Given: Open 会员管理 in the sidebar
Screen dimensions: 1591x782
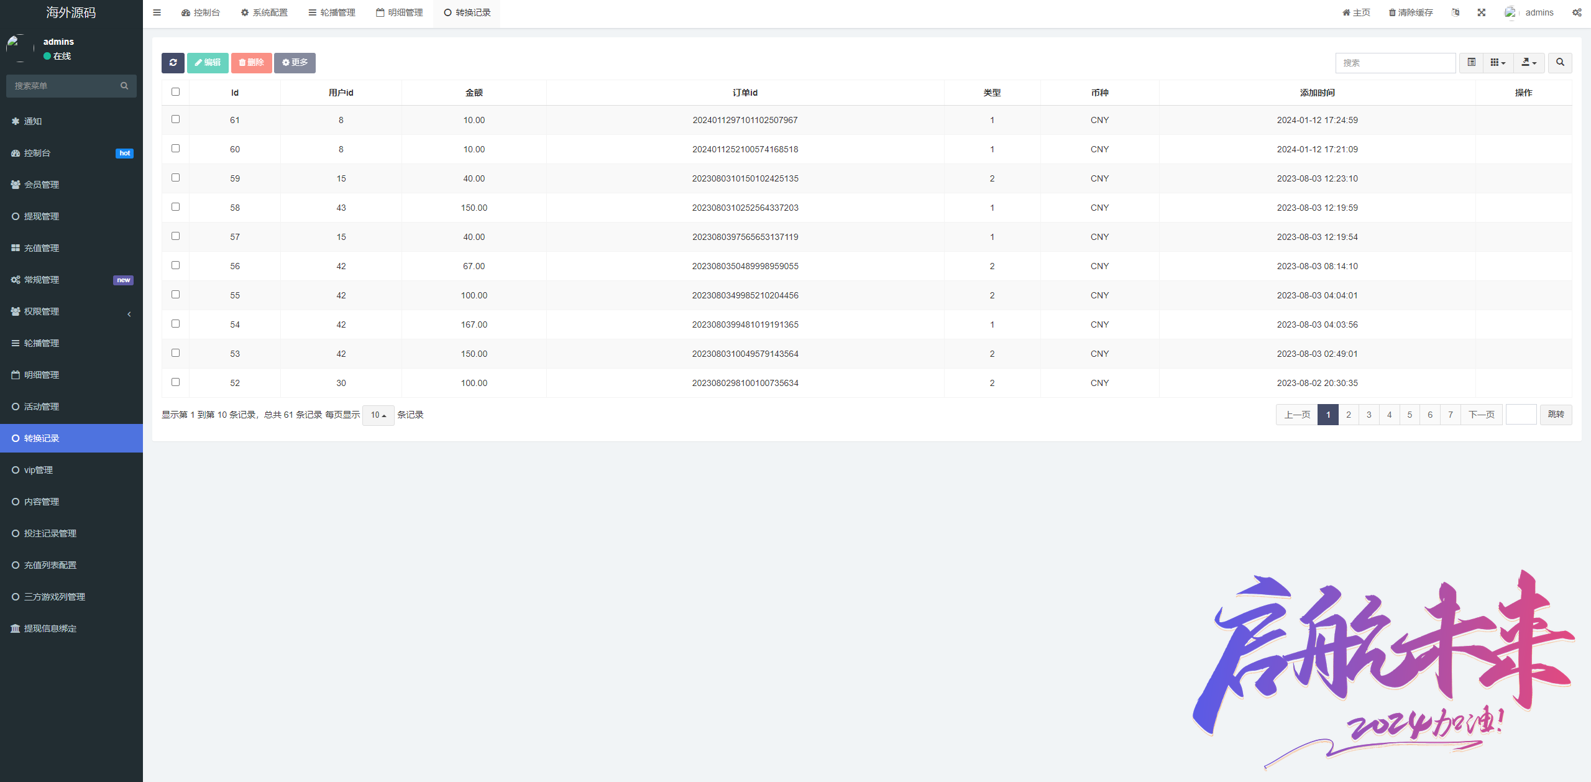Looking at the screenshot, I should [x=71, y=185].
